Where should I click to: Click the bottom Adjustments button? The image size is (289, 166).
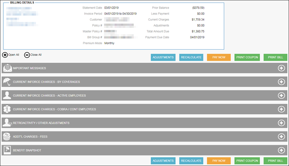pos(163,161)
